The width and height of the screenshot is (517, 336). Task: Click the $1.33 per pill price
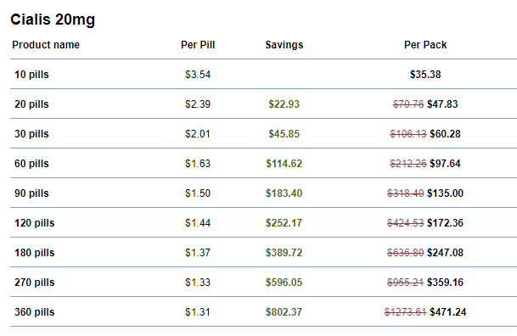pyautogui.click(x=198, y=283)
